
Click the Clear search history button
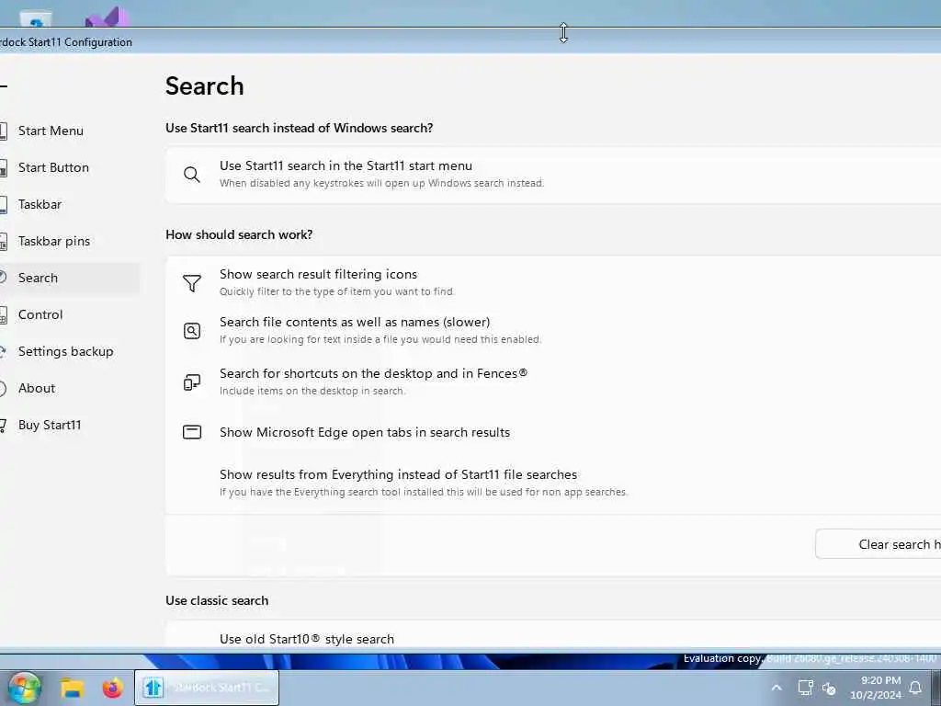pos(879,544)
